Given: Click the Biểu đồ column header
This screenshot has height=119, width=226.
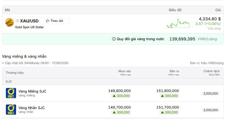Looking at the screenshot, I should coord(175,10).
